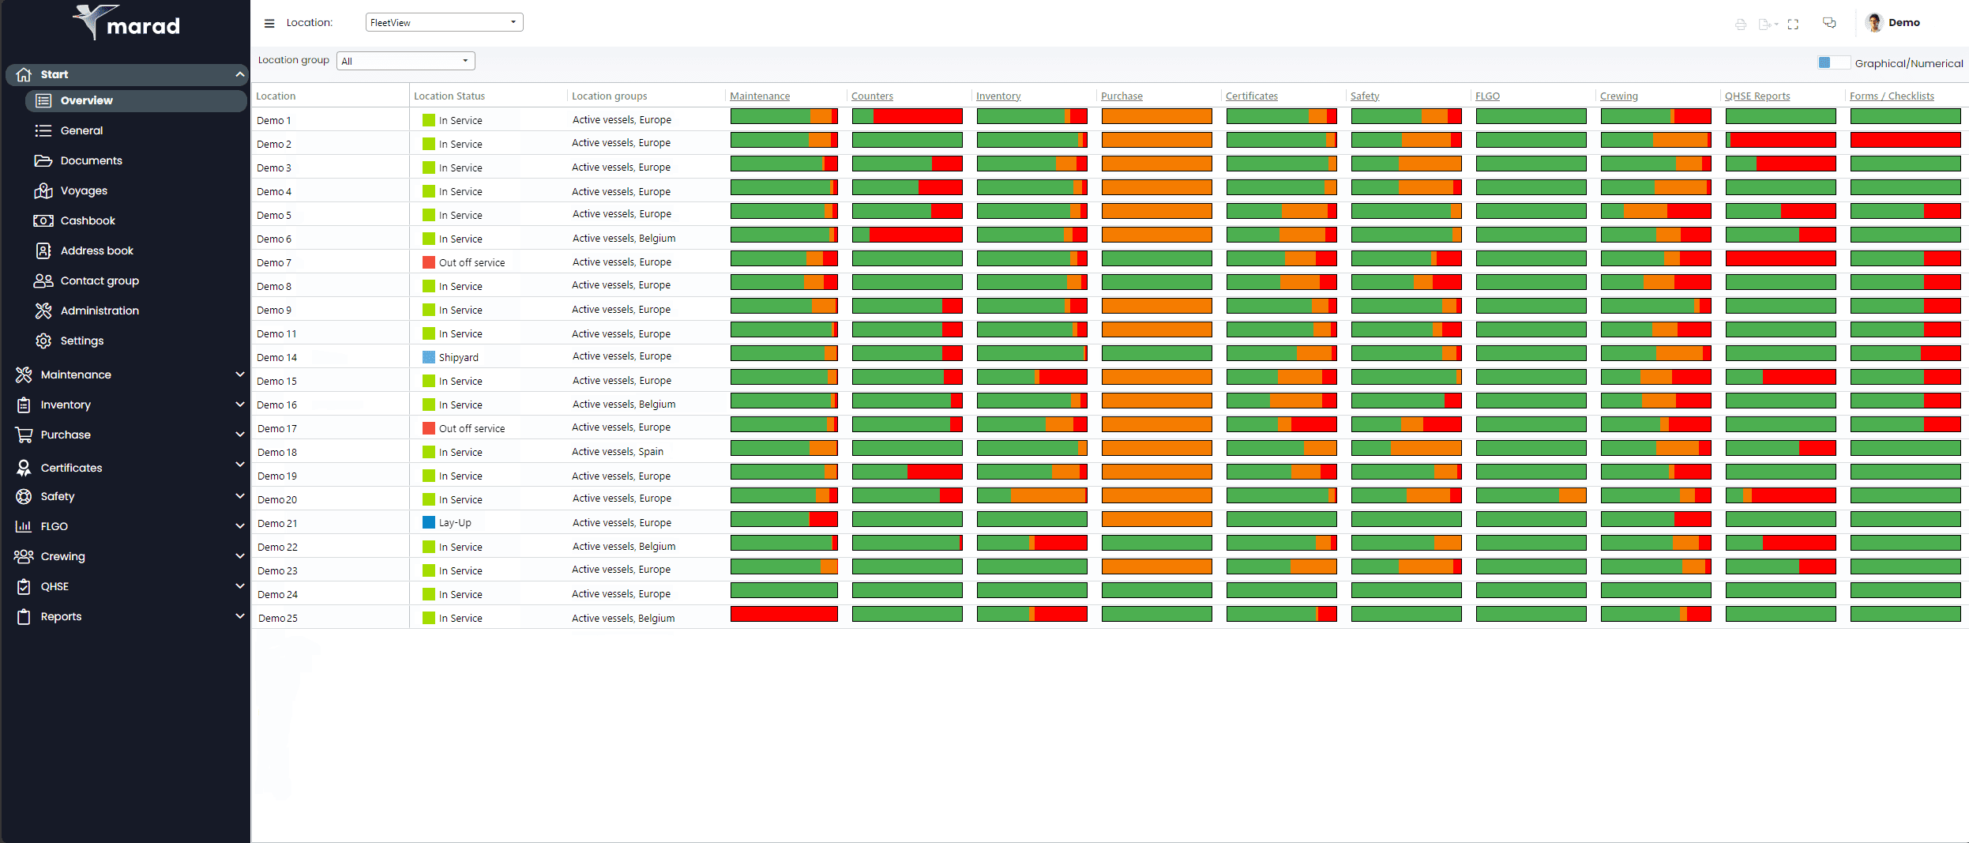Click the print icon in header
Viewport: 1969px width, 843px height.
point(1741,24)
